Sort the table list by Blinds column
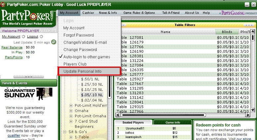Viewport: 257px width, 140px height. coord(227,32)
